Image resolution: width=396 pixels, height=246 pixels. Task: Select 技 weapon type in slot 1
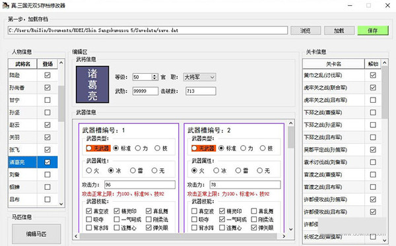tap(157, 148)
